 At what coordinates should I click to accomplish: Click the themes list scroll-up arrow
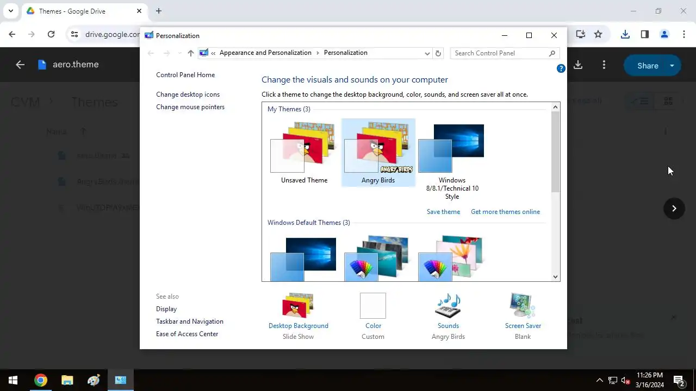coord(555,108)
